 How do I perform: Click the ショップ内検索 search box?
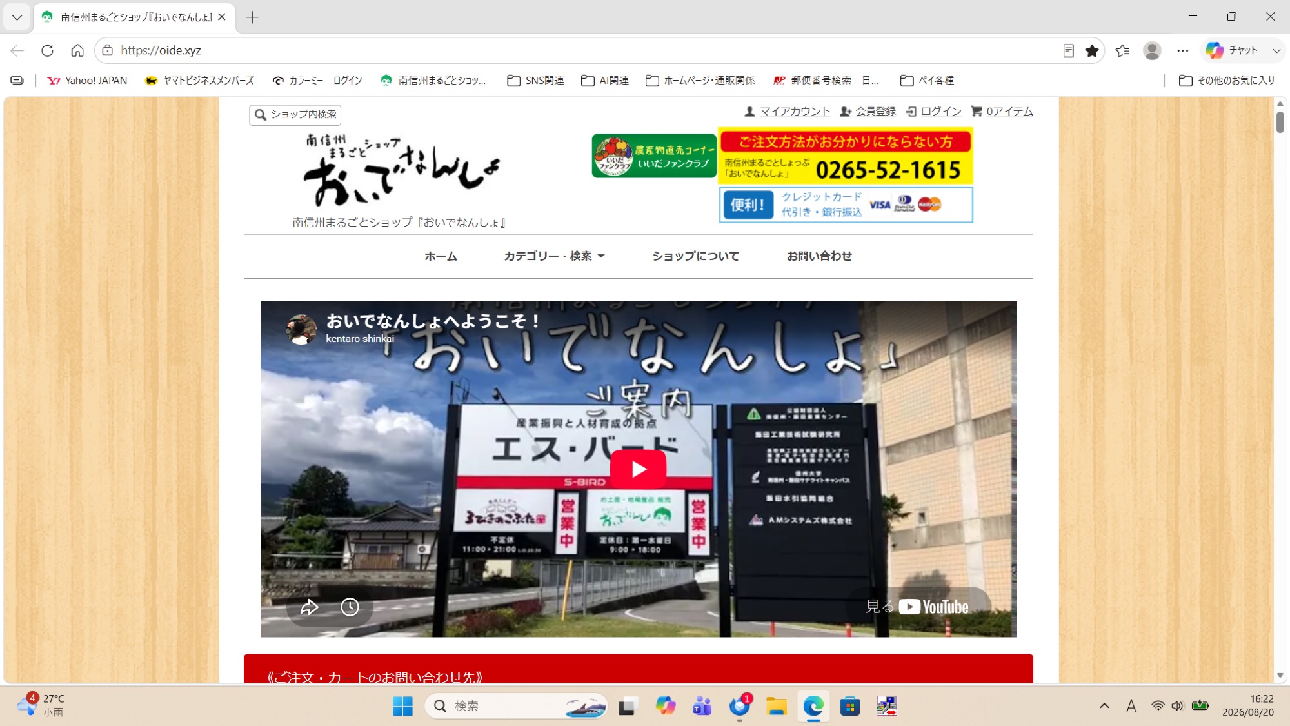point(295,115)
